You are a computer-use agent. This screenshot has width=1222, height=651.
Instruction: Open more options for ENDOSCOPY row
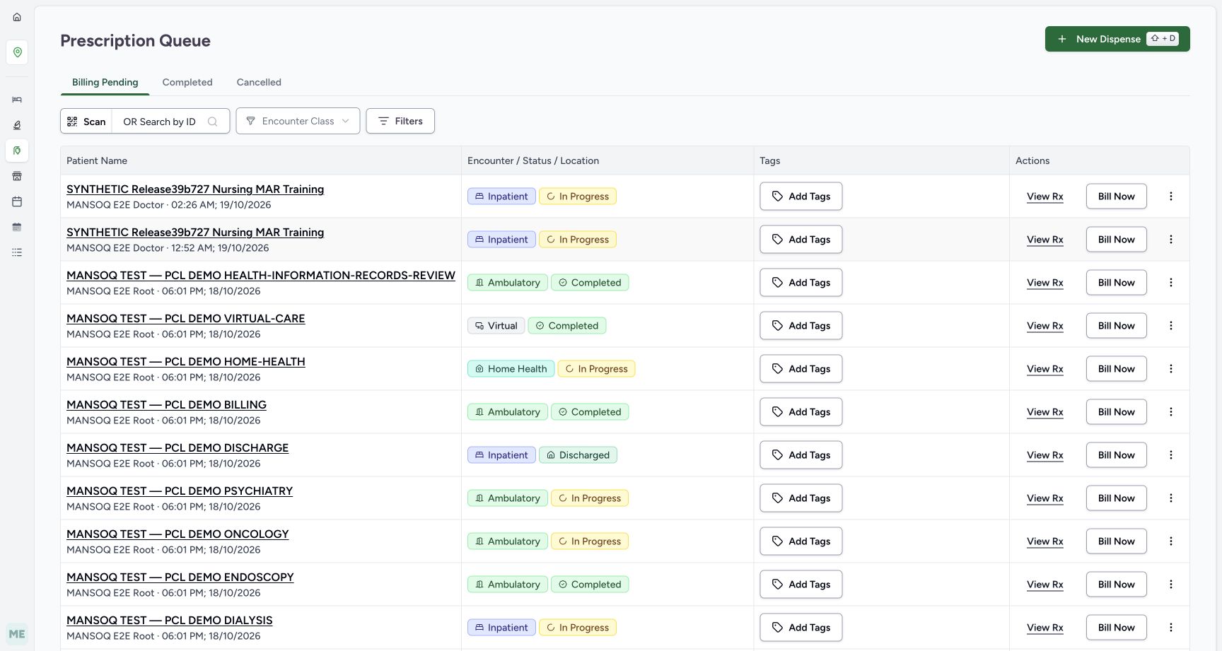(1171, 585)
